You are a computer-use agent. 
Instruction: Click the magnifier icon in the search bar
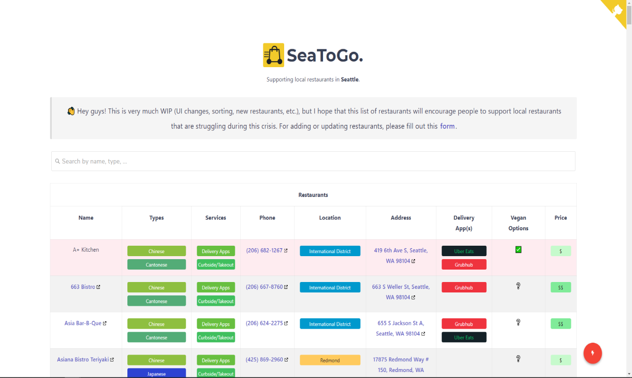click(58, 161)
